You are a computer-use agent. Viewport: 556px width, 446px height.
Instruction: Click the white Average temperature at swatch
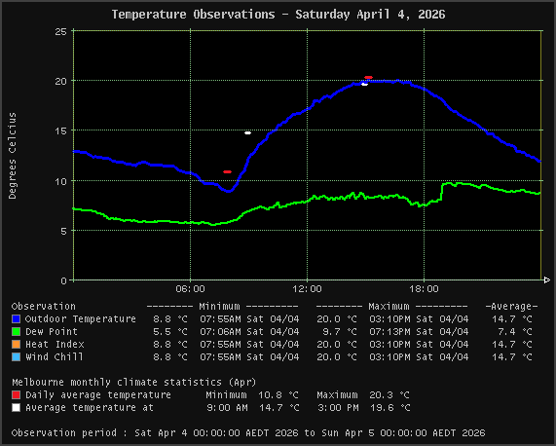point(16,408)
